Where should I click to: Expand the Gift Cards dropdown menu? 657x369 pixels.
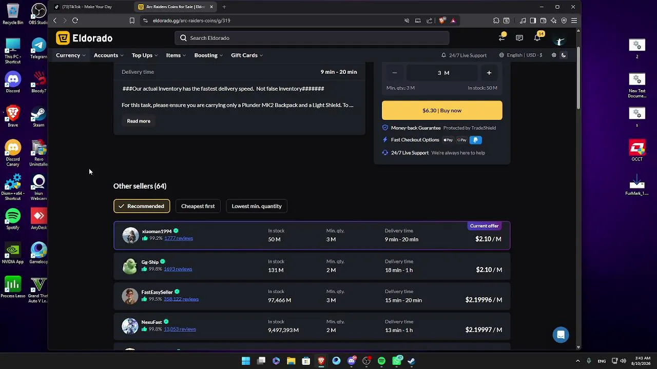247,55
